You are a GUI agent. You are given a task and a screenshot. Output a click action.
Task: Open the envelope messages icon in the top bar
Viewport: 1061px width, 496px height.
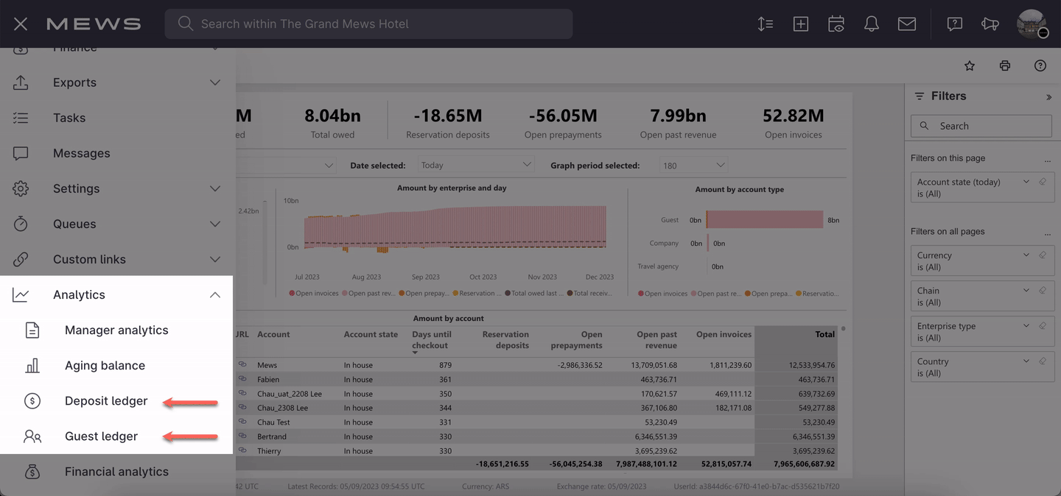907,24
